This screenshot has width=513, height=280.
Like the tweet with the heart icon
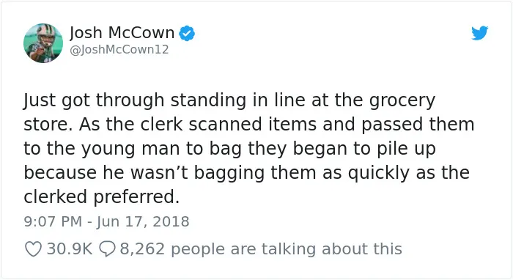click(34, 249)
